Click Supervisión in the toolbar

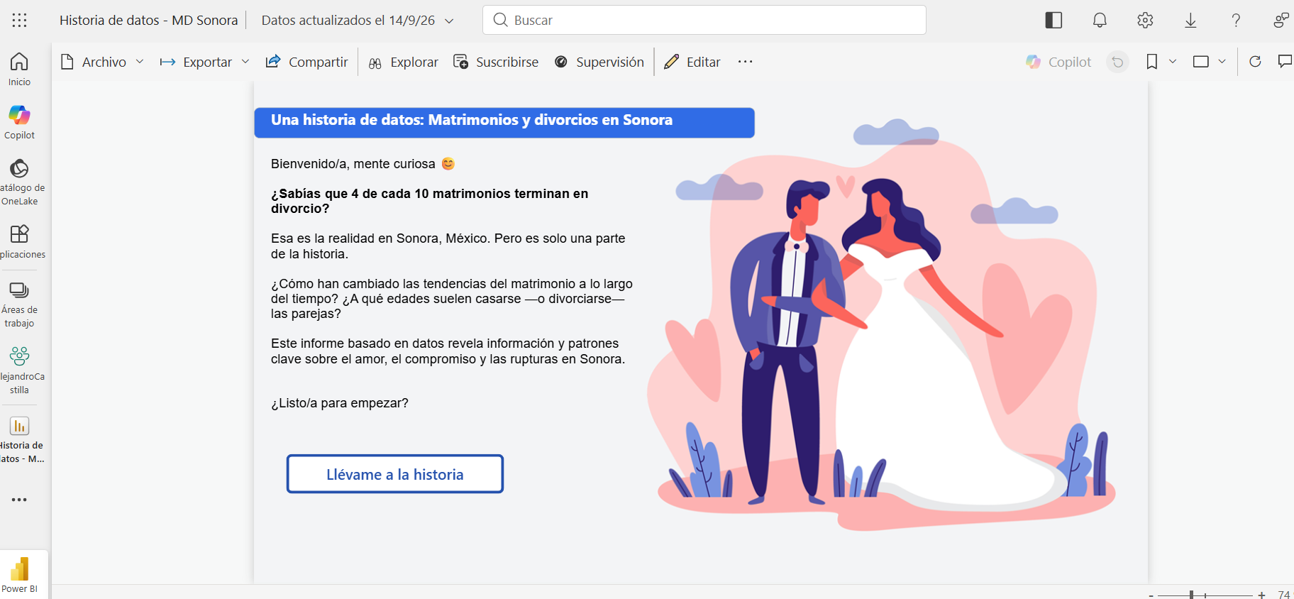pos(599,62)
